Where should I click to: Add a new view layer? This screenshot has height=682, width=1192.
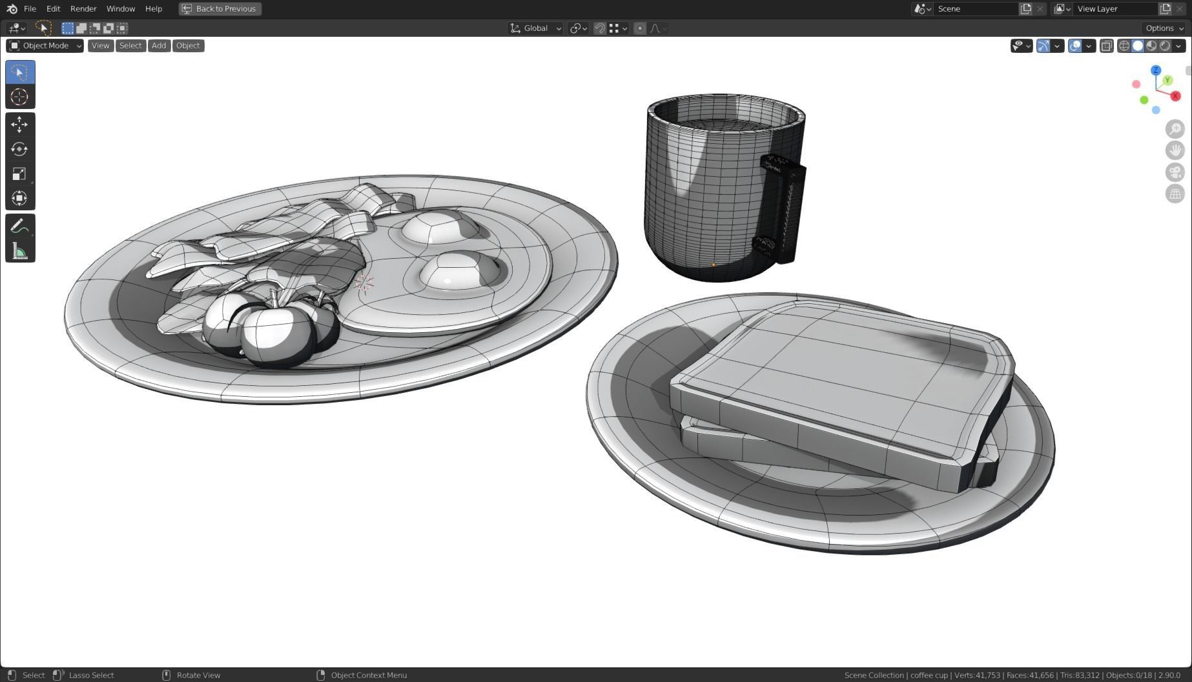point(1165,9)
